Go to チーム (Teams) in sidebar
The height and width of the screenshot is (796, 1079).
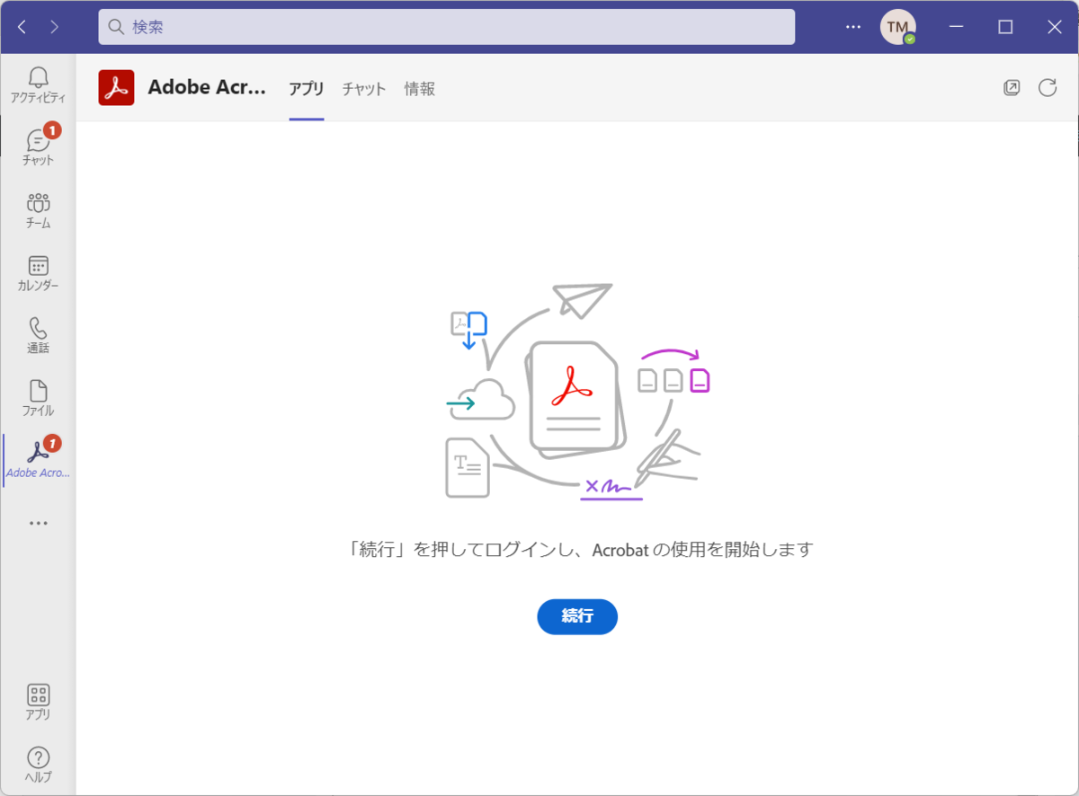(x=38, y=210)
